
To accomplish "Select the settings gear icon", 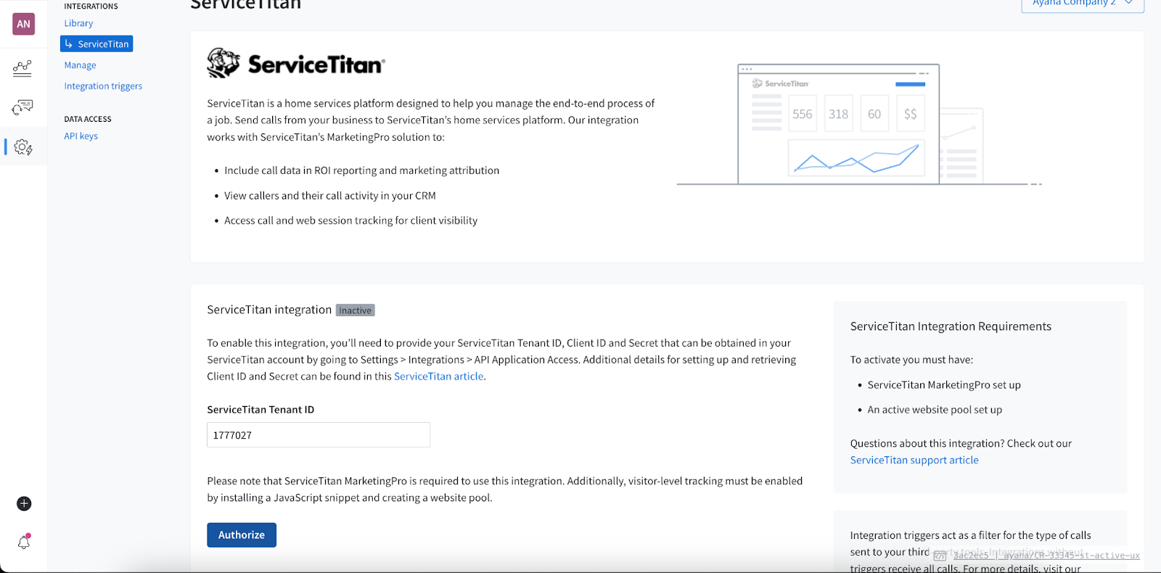I will pyautogui.click(x=23, y=147).
